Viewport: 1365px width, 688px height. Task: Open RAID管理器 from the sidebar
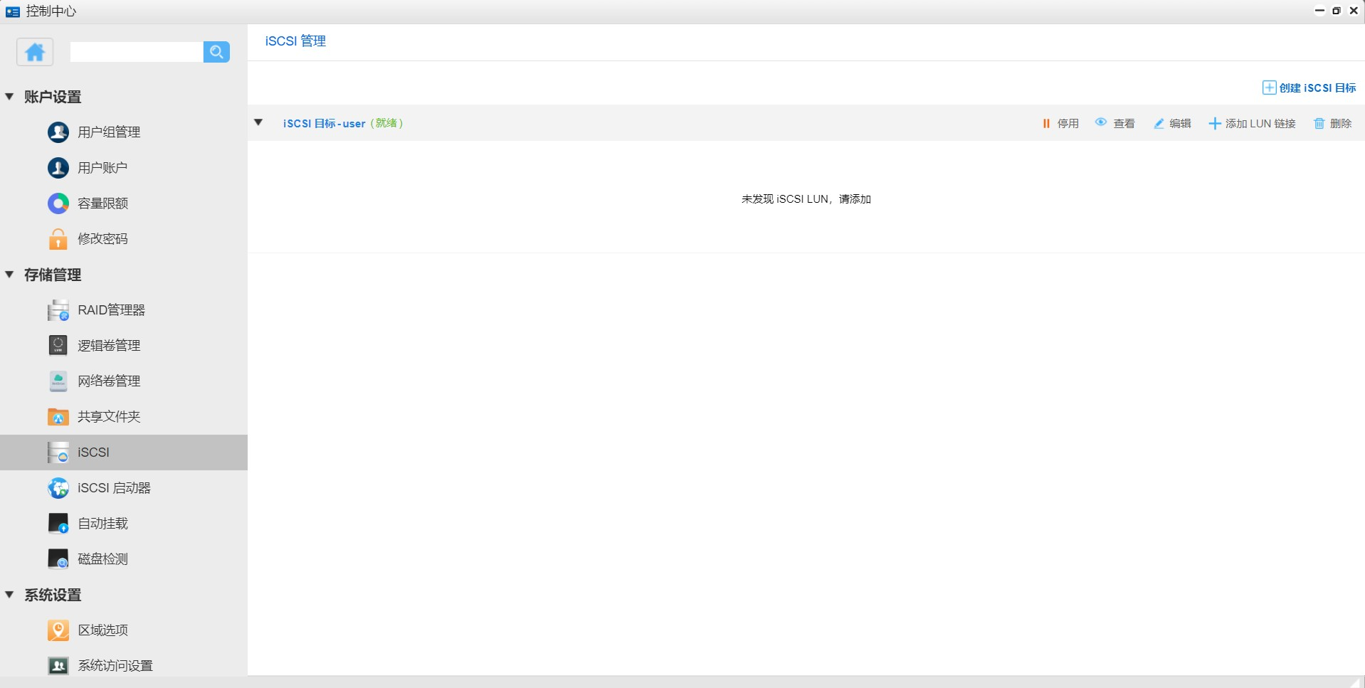(x=110, y=310)
